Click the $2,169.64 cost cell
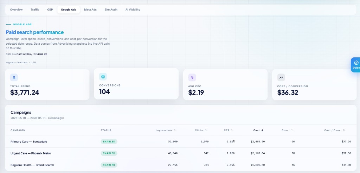Image resolution: width=360 pixels, height=173 pixels. (258, 153)
